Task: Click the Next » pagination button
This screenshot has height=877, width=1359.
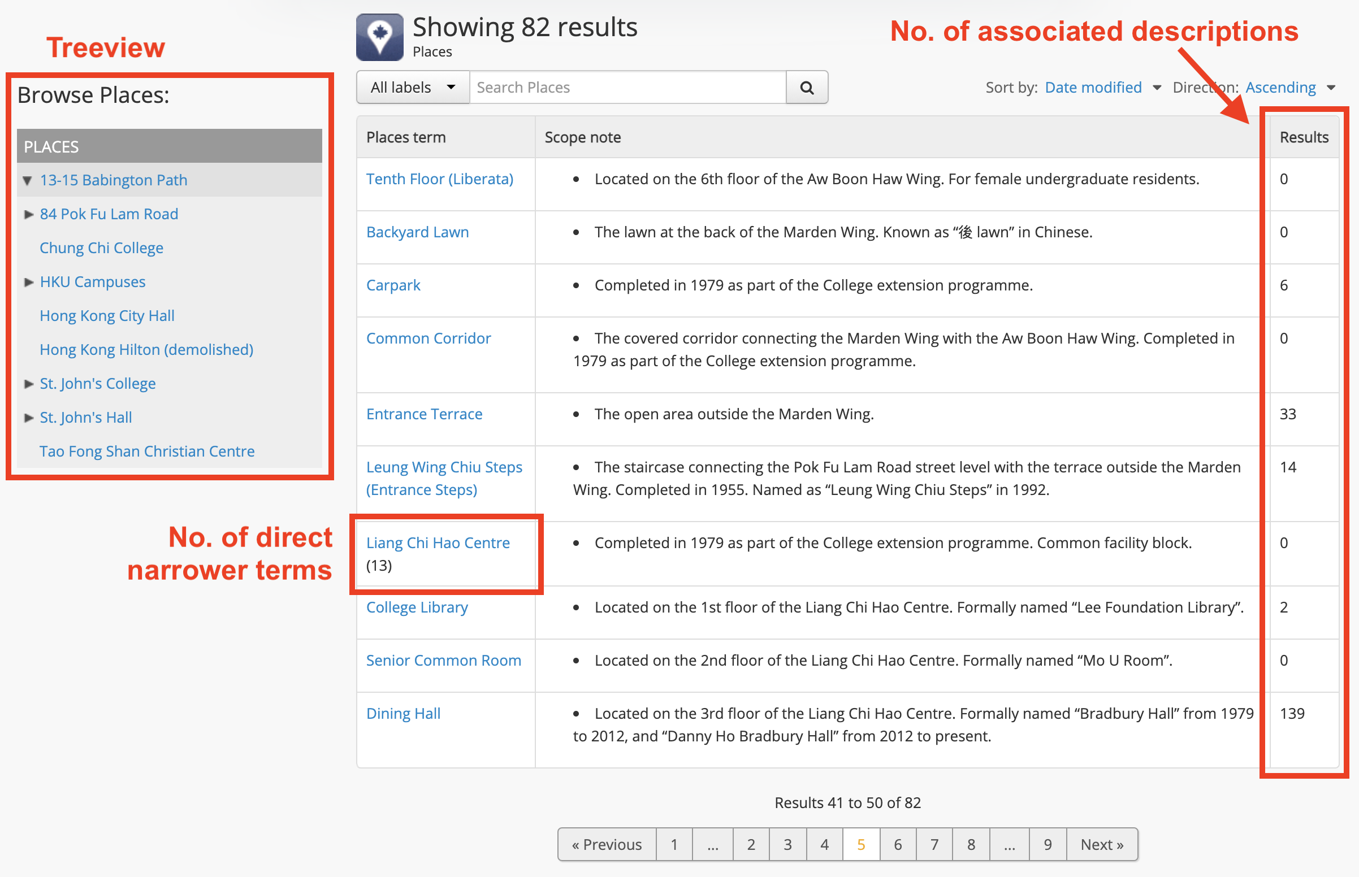Action: click(1102, 845)
